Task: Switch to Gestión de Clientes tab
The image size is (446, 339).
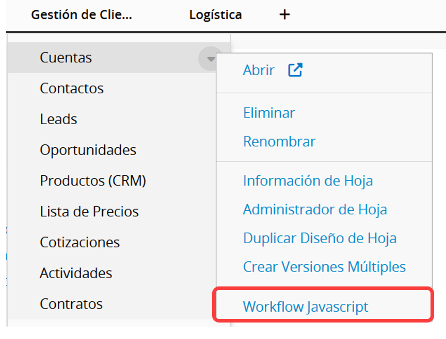Action: (82, 15)
